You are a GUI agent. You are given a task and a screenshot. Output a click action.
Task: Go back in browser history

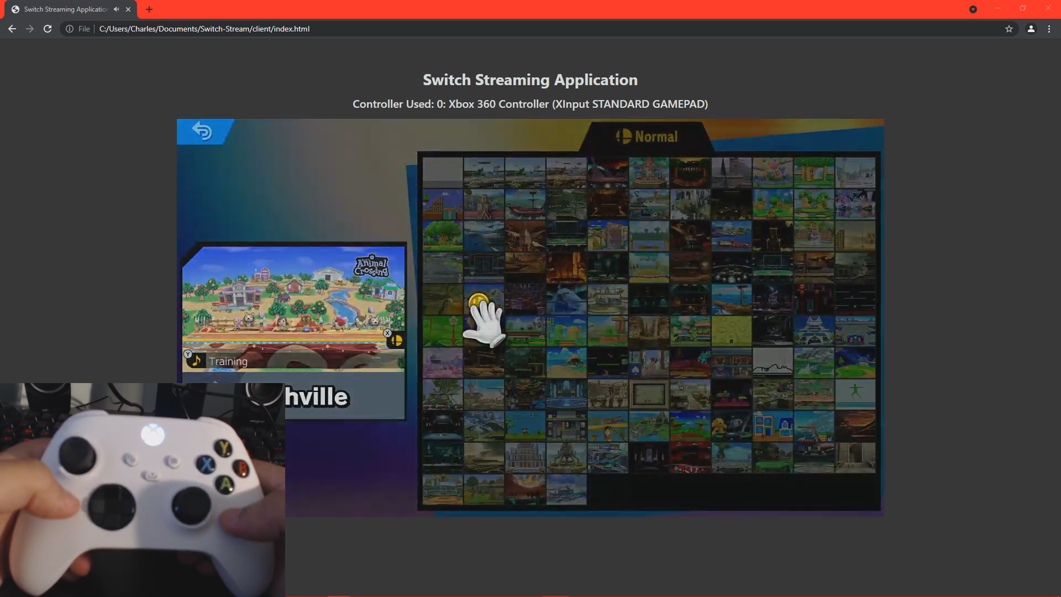(12, 29)
